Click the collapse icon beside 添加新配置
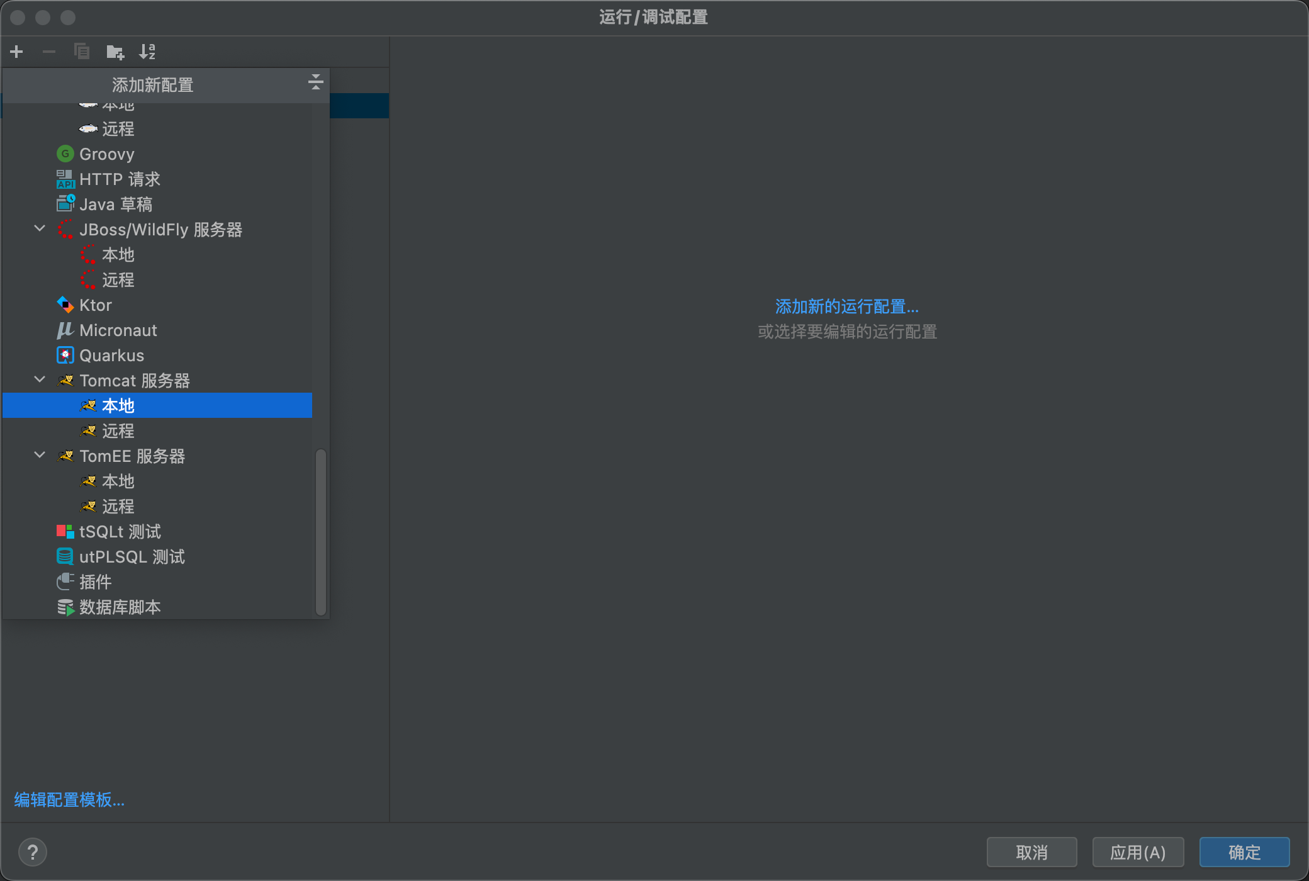Viewport: 1309px width, 881px height. coord(316,82)
